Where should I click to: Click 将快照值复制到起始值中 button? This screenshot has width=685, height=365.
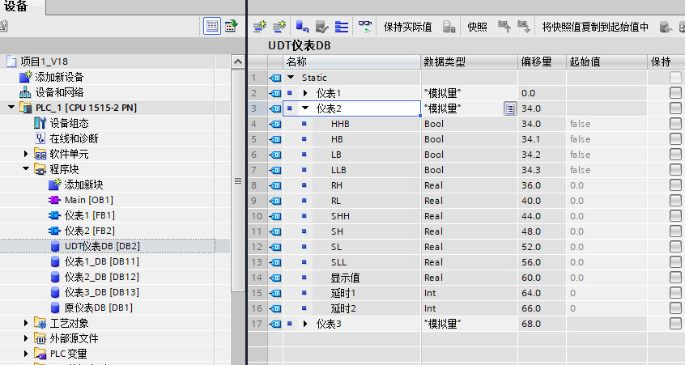[x=595, y=27]
